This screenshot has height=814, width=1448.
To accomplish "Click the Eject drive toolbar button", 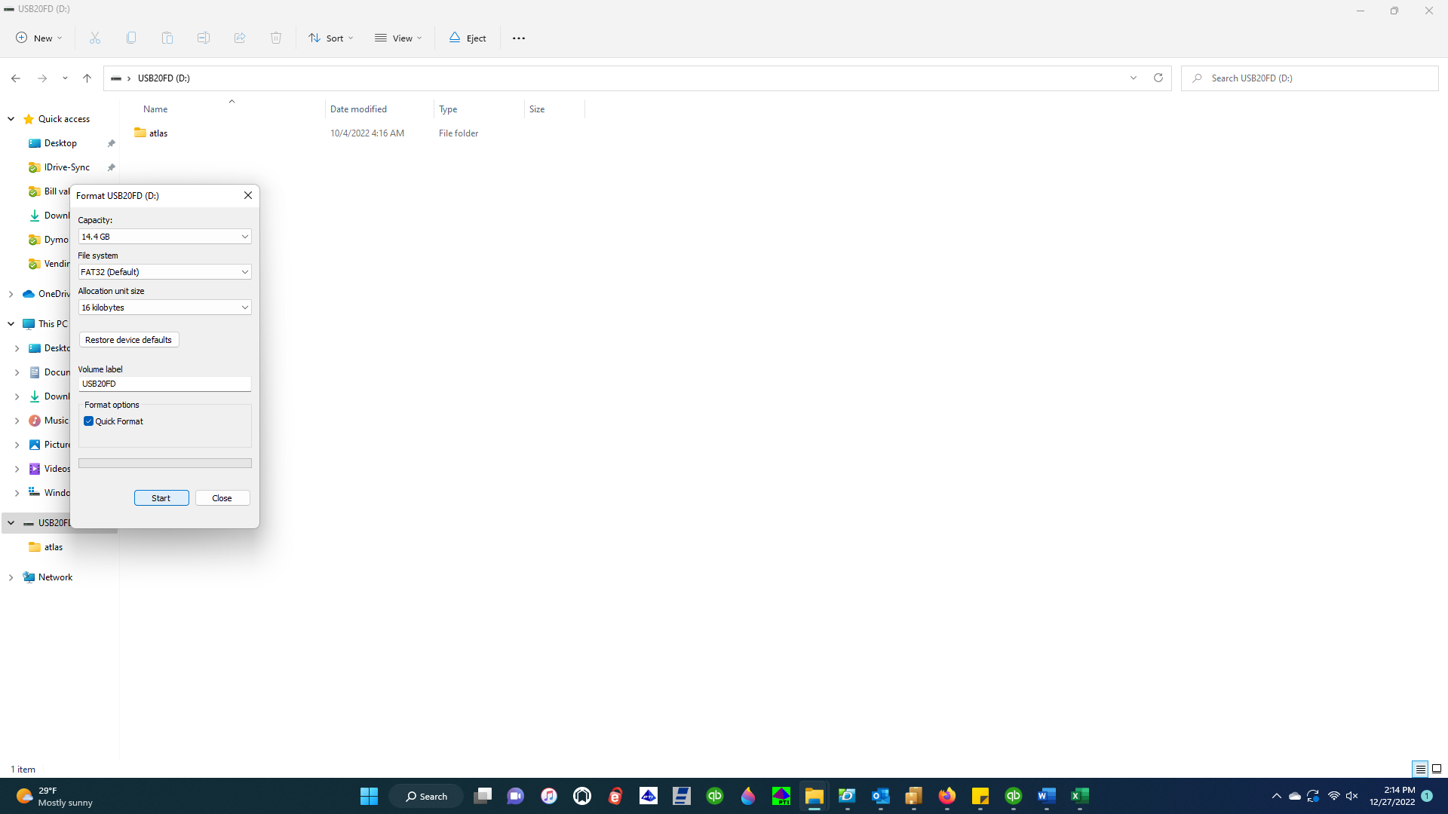I will tap(468, 38).
